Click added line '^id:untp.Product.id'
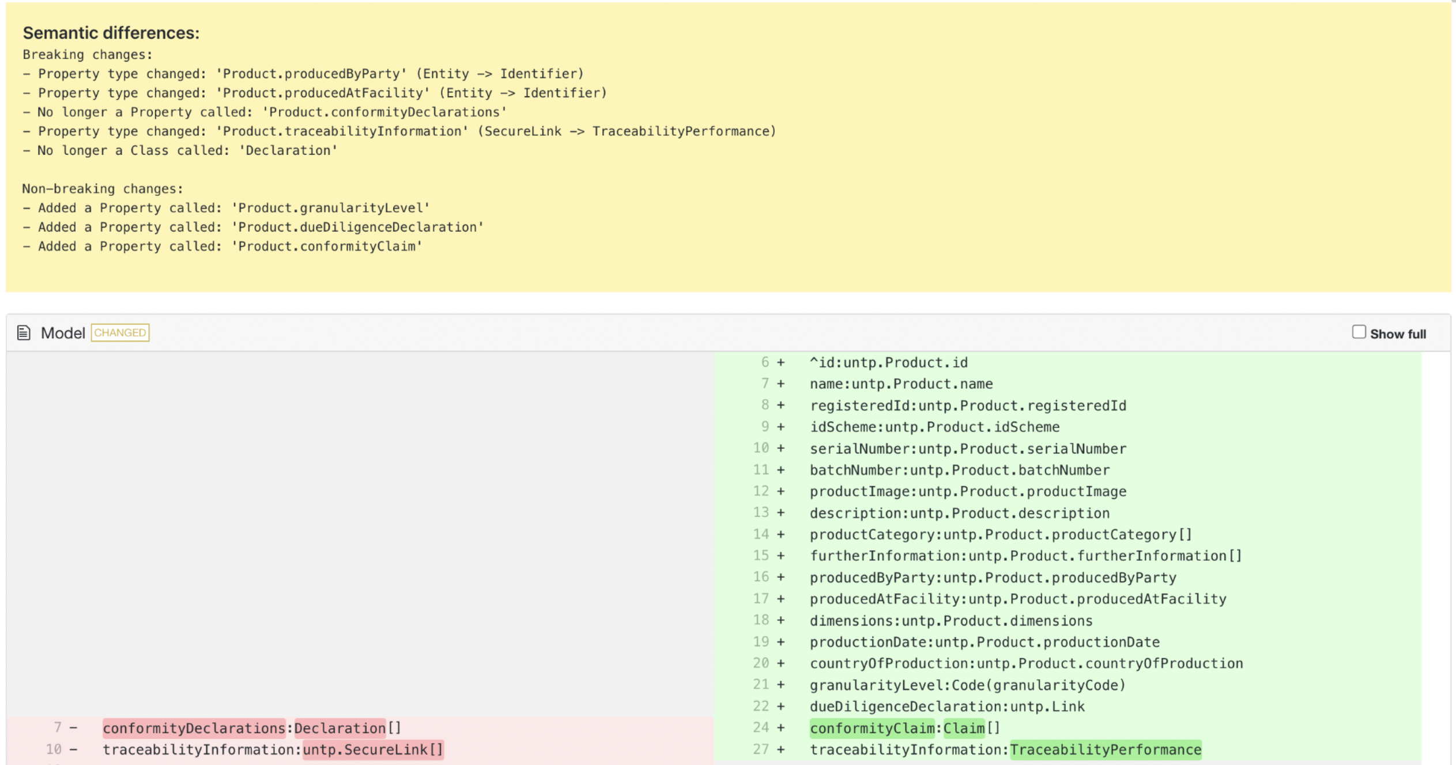 tap(889, 362)
